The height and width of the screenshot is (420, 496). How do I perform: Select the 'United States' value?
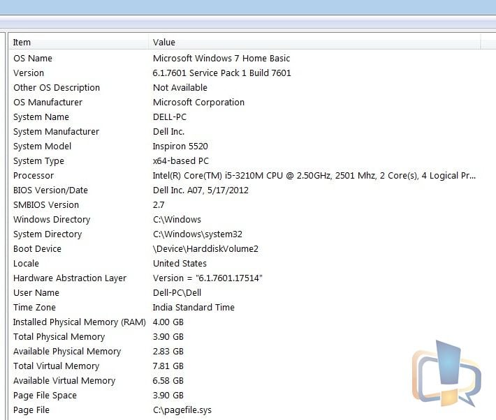[180, 264]
